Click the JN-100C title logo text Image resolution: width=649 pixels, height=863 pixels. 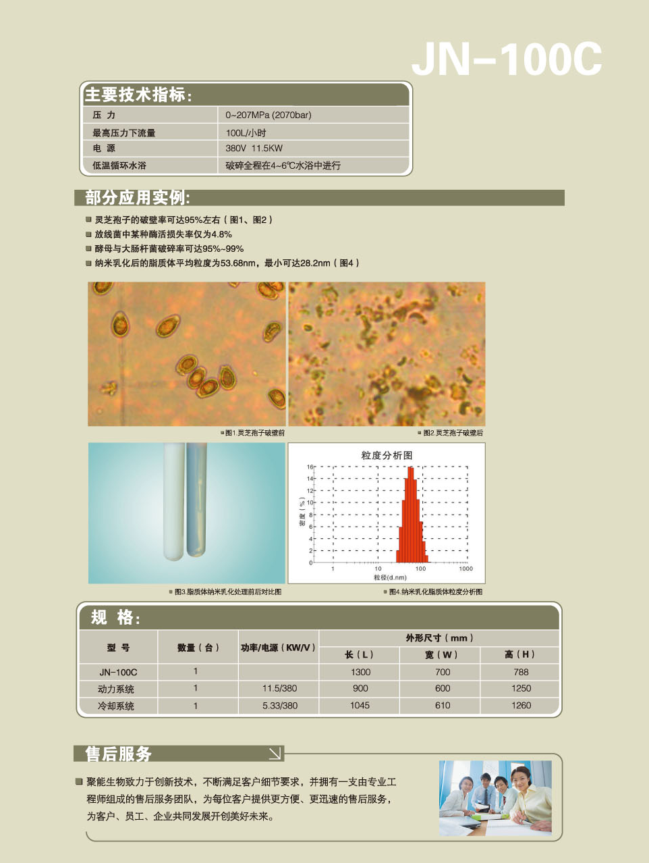point(506,59)
